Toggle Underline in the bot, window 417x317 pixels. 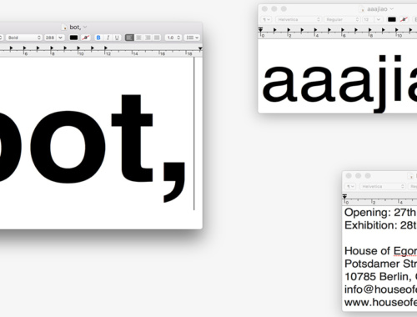tap(117, 38)
